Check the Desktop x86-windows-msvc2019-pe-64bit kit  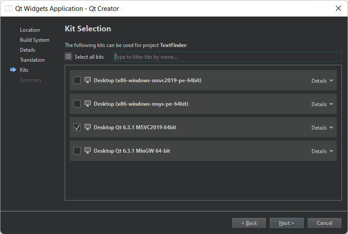pos(77,80)
